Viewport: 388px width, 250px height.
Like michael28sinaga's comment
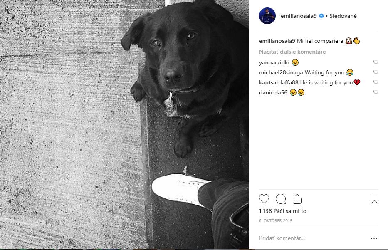tap(376, 72)
